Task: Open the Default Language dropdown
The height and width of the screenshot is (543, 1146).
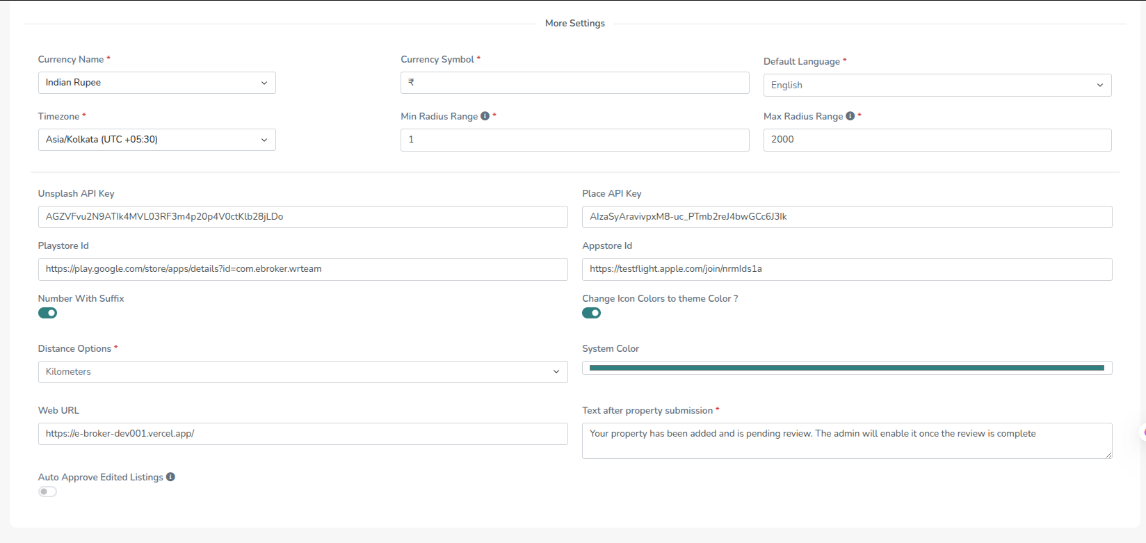Action: (x=937, y=85)
